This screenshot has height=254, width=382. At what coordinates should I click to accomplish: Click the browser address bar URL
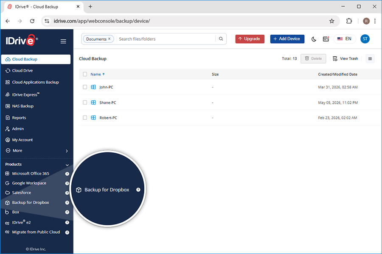tap(102, 21)
